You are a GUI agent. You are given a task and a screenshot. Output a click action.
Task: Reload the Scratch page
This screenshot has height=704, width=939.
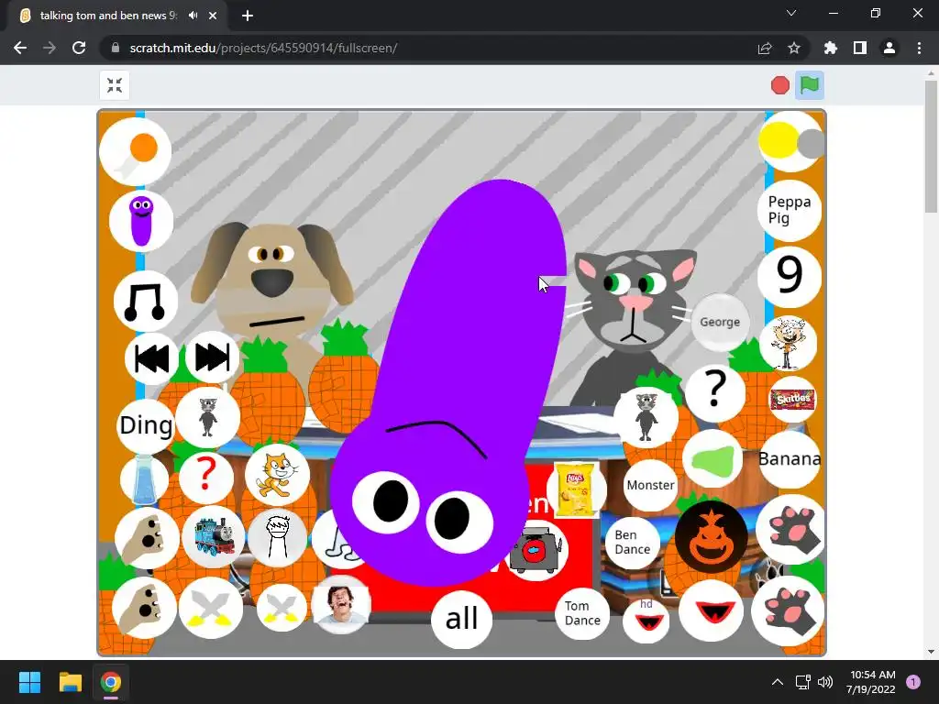79,48
